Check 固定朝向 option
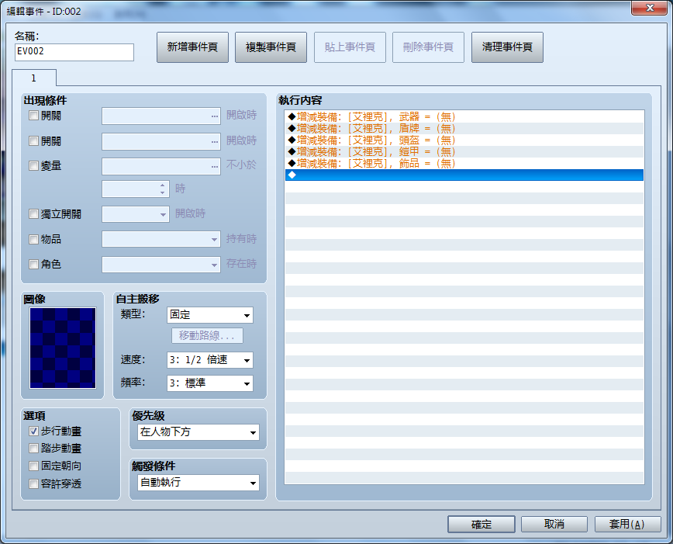 pyautogui.click(x=33, y=466)
